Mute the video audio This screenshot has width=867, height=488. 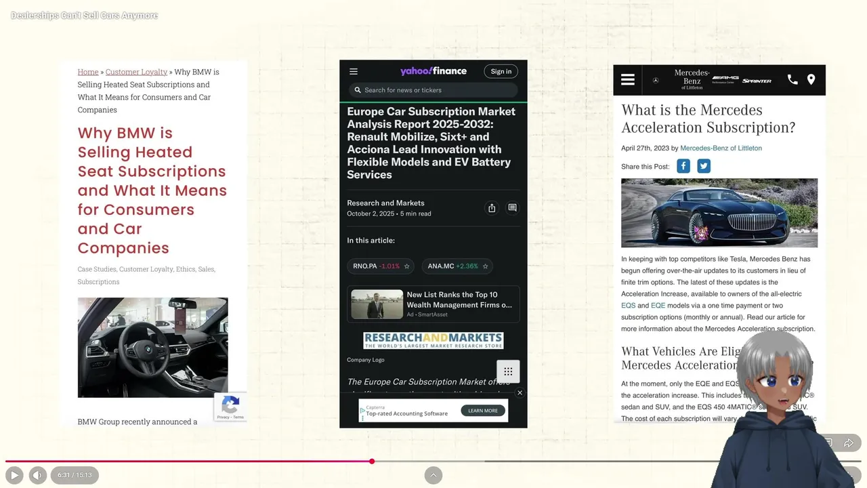point(38,475)
